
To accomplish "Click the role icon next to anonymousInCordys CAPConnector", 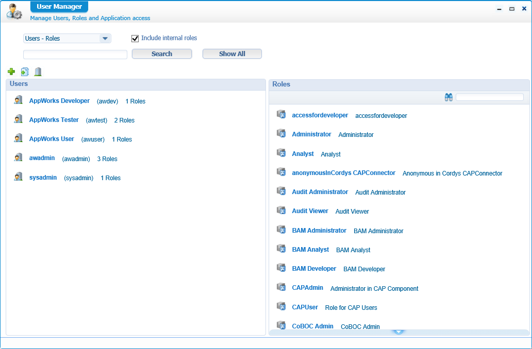I will 281,172.
